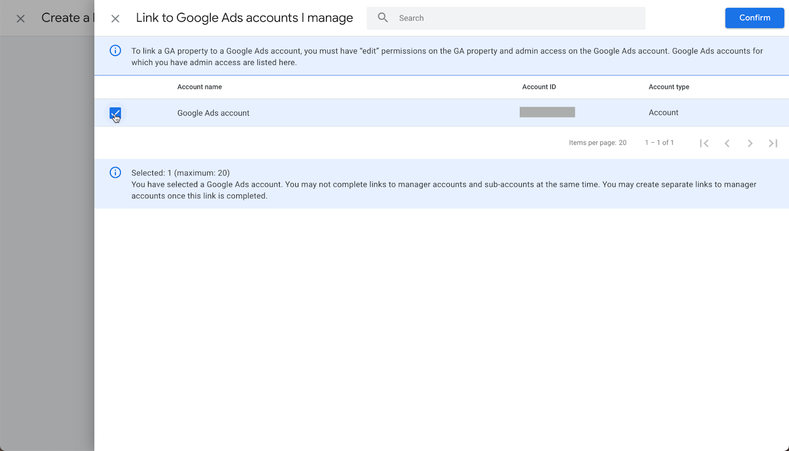Select the Google Ads account row name
The image size is (789, 451).
click(x=214, y=113)
